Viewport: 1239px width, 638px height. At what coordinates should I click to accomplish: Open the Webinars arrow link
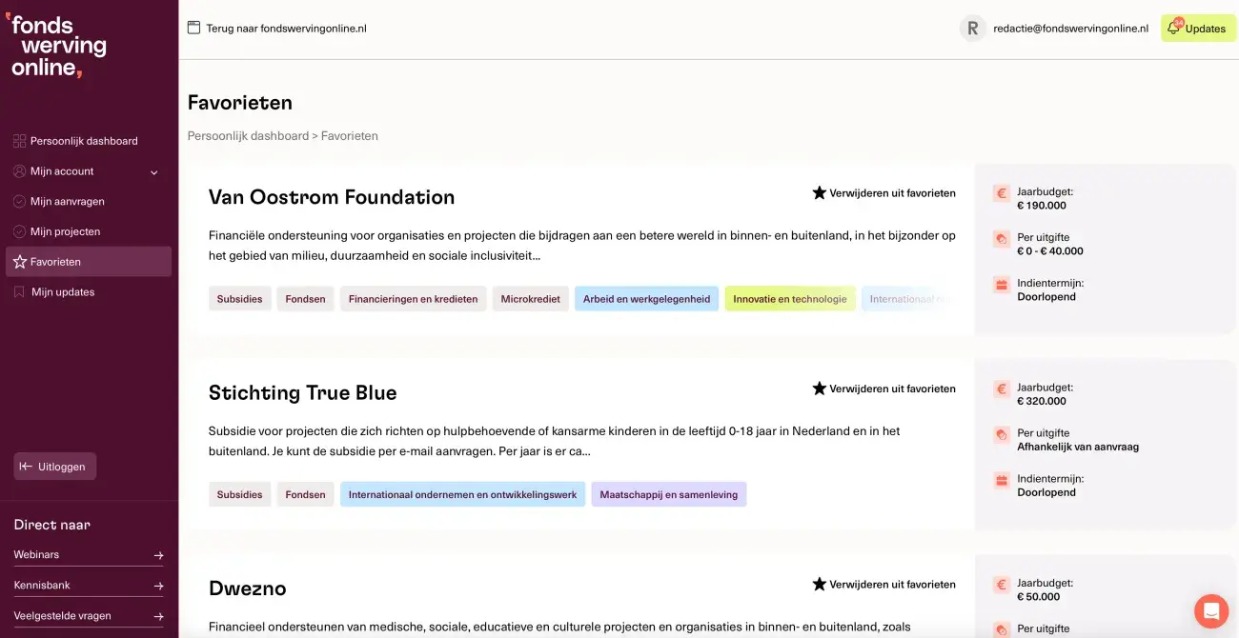click(158, 555)
